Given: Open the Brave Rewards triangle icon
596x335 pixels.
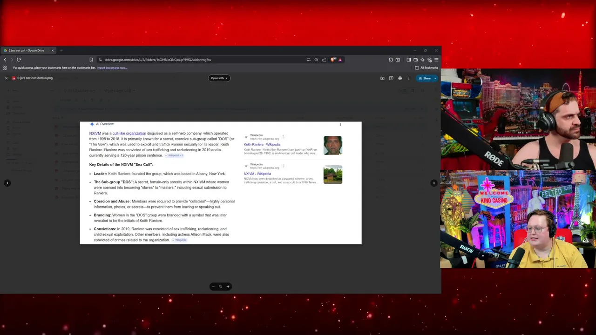Looking at the screenshot, I should pos(340,60).
